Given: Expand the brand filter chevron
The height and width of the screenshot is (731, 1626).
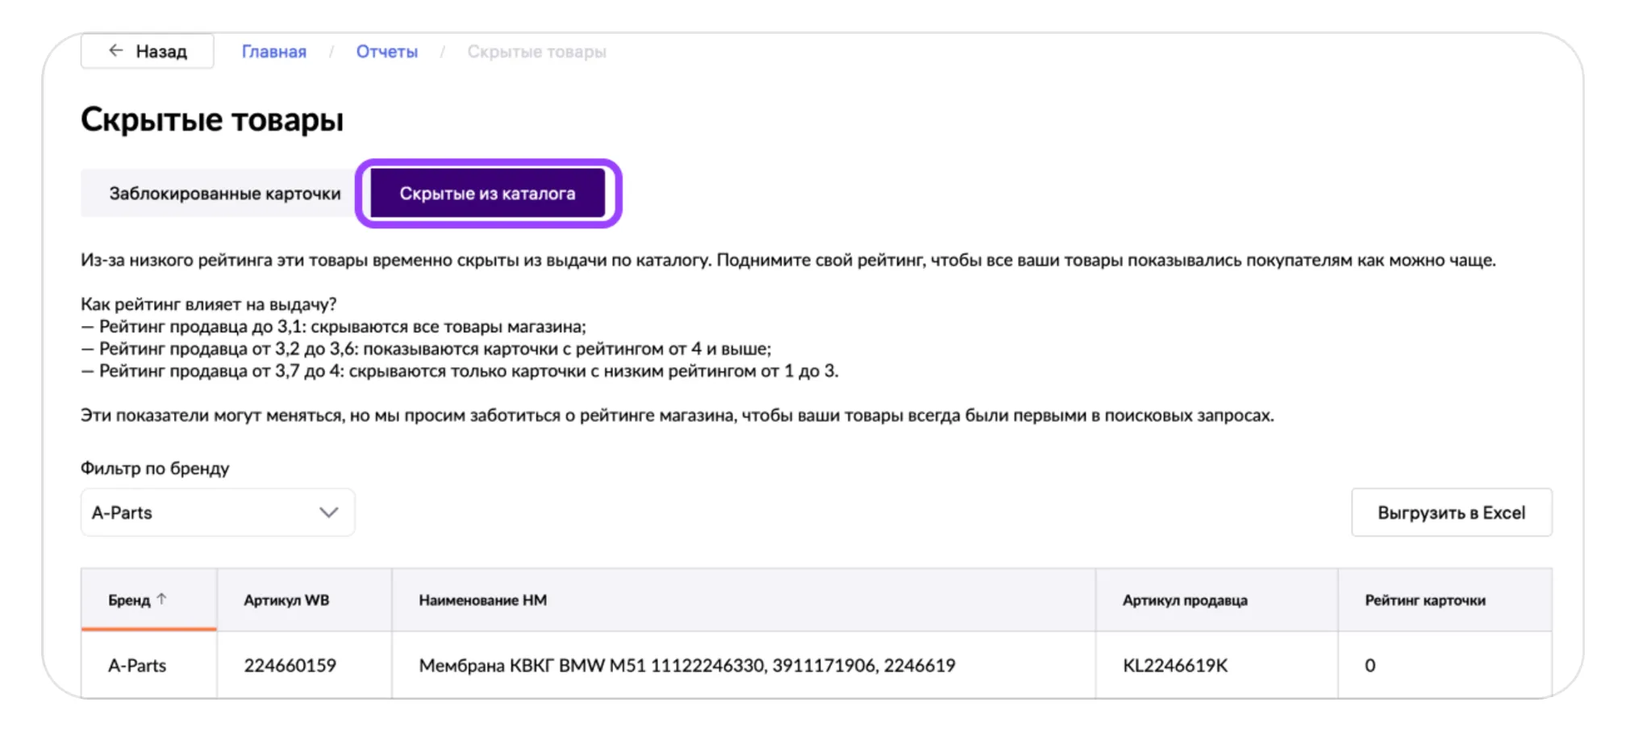Looking at the screenshot, I should pos(328,512).
